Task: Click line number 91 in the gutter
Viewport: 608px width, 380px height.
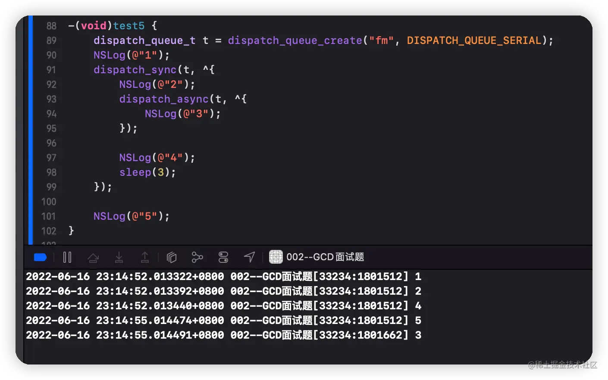Action: click(x=51, y=70)
